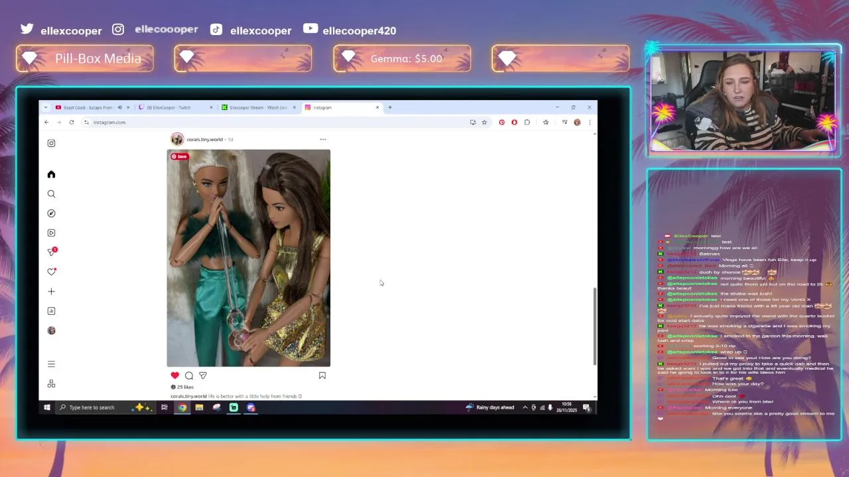Unlike the post with red heart

pyautogui.click(x=175, y=376)
